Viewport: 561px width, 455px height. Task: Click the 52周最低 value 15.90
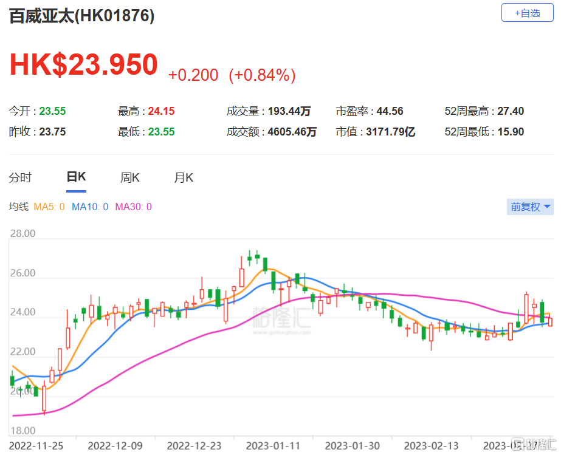point(511,132)
